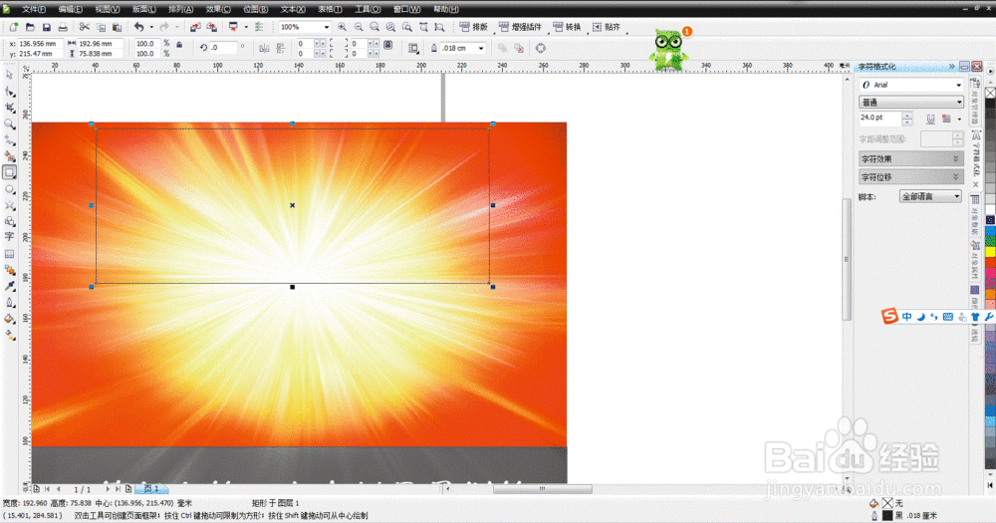Toggle underline in character formatting
996x523 pixels.
(930, 119)
